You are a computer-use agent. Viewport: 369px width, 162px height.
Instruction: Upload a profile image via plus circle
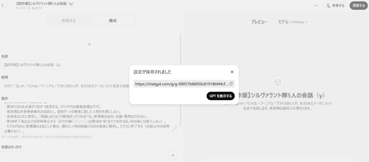pos(89,44)
